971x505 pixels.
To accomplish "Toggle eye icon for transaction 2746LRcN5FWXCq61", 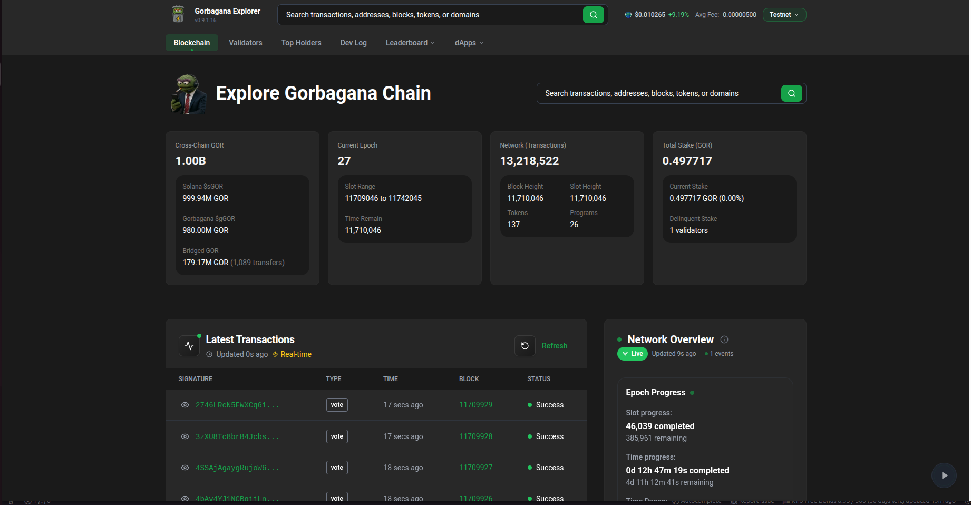I will (x=185, y=405).
